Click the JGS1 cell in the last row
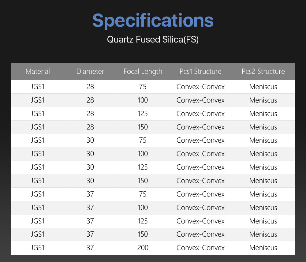This screenshot has width=306, height=262. [38, 248]
